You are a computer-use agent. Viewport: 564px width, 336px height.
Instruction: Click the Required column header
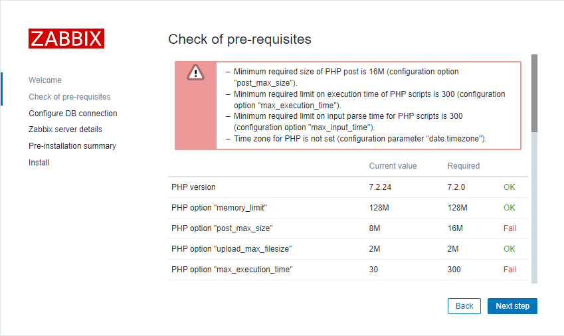[x=463, y=166]
